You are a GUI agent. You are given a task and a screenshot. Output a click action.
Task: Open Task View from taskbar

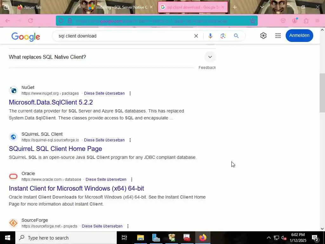coord(124,238)
